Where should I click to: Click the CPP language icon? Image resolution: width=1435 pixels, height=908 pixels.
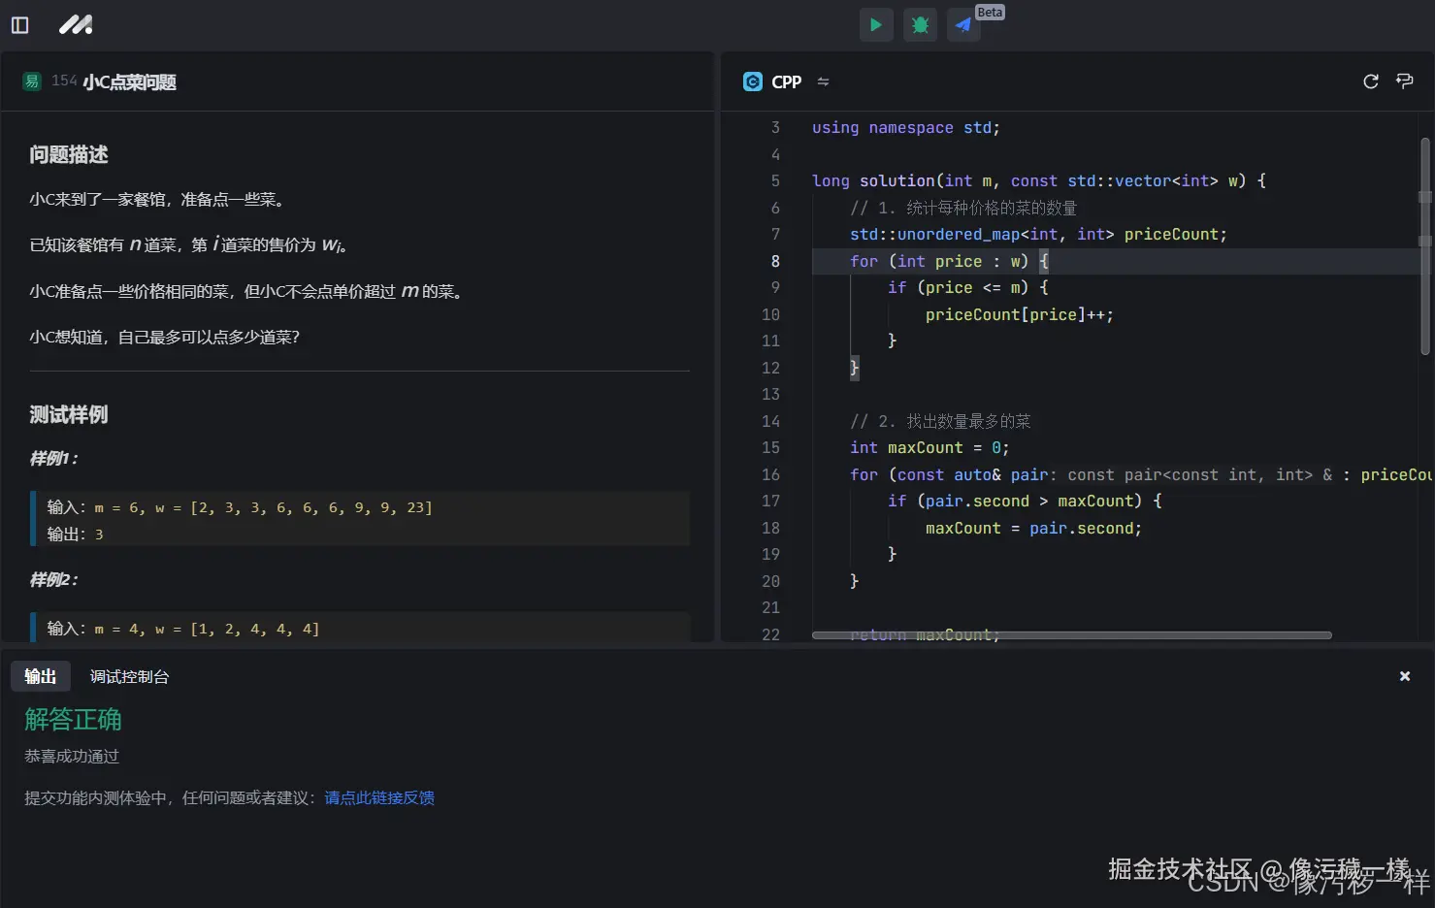tap(753, 81)
